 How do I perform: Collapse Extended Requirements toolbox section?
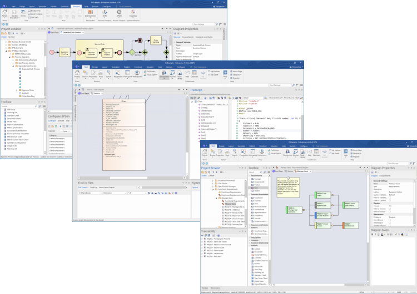(250, 195)
